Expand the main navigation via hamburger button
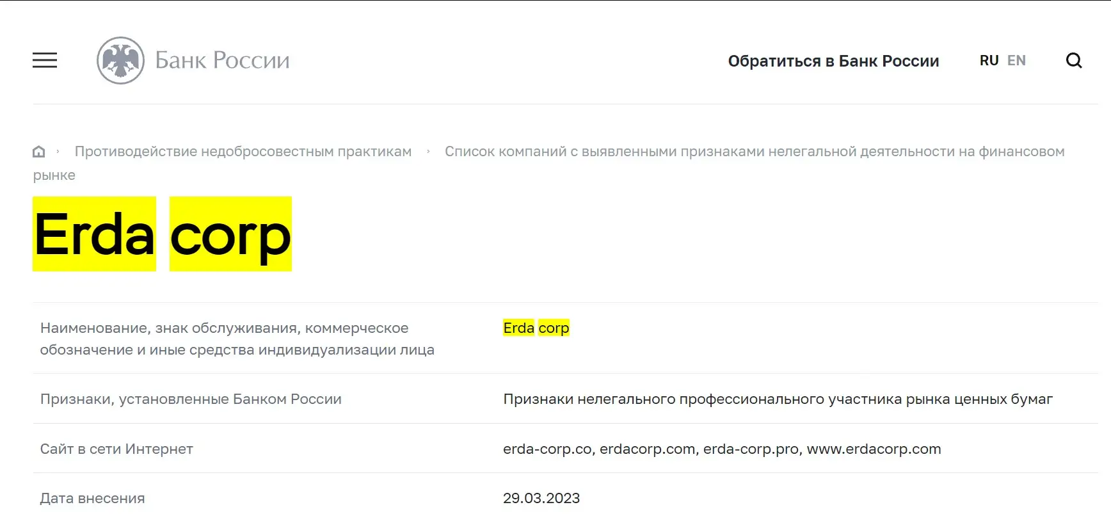Image resolution: width=1111 pixels, height=514 pixels. 44,60
